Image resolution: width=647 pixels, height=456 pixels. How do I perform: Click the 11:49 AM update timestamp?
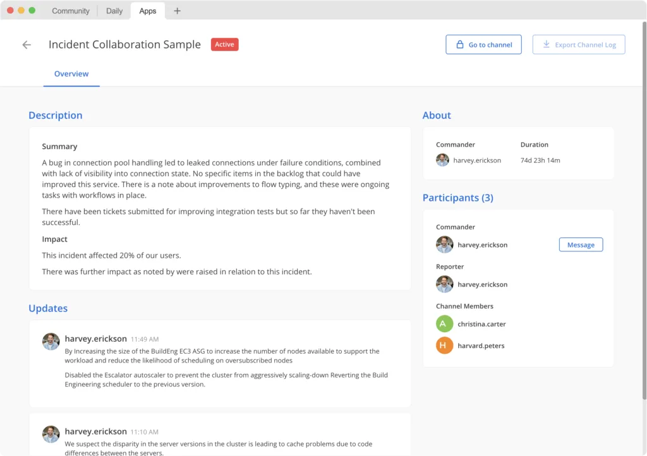[x=145, y=339]
